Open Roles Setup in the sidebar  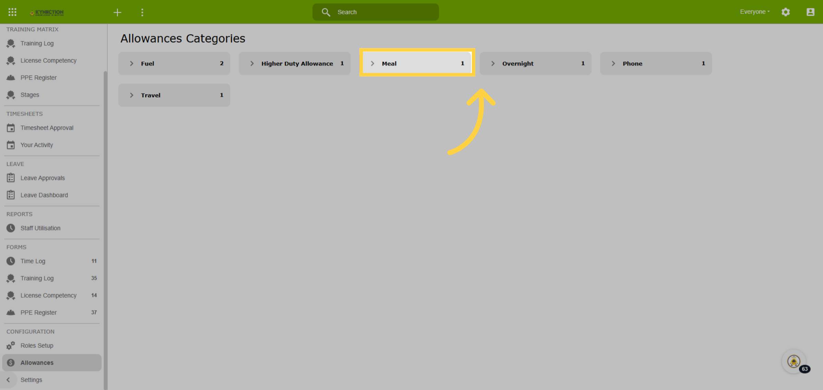tap(37, 345)
